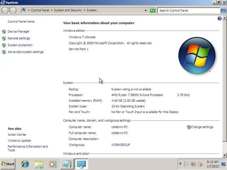Launch Windows Media Player from the taskbar

[x=52, y=164]
